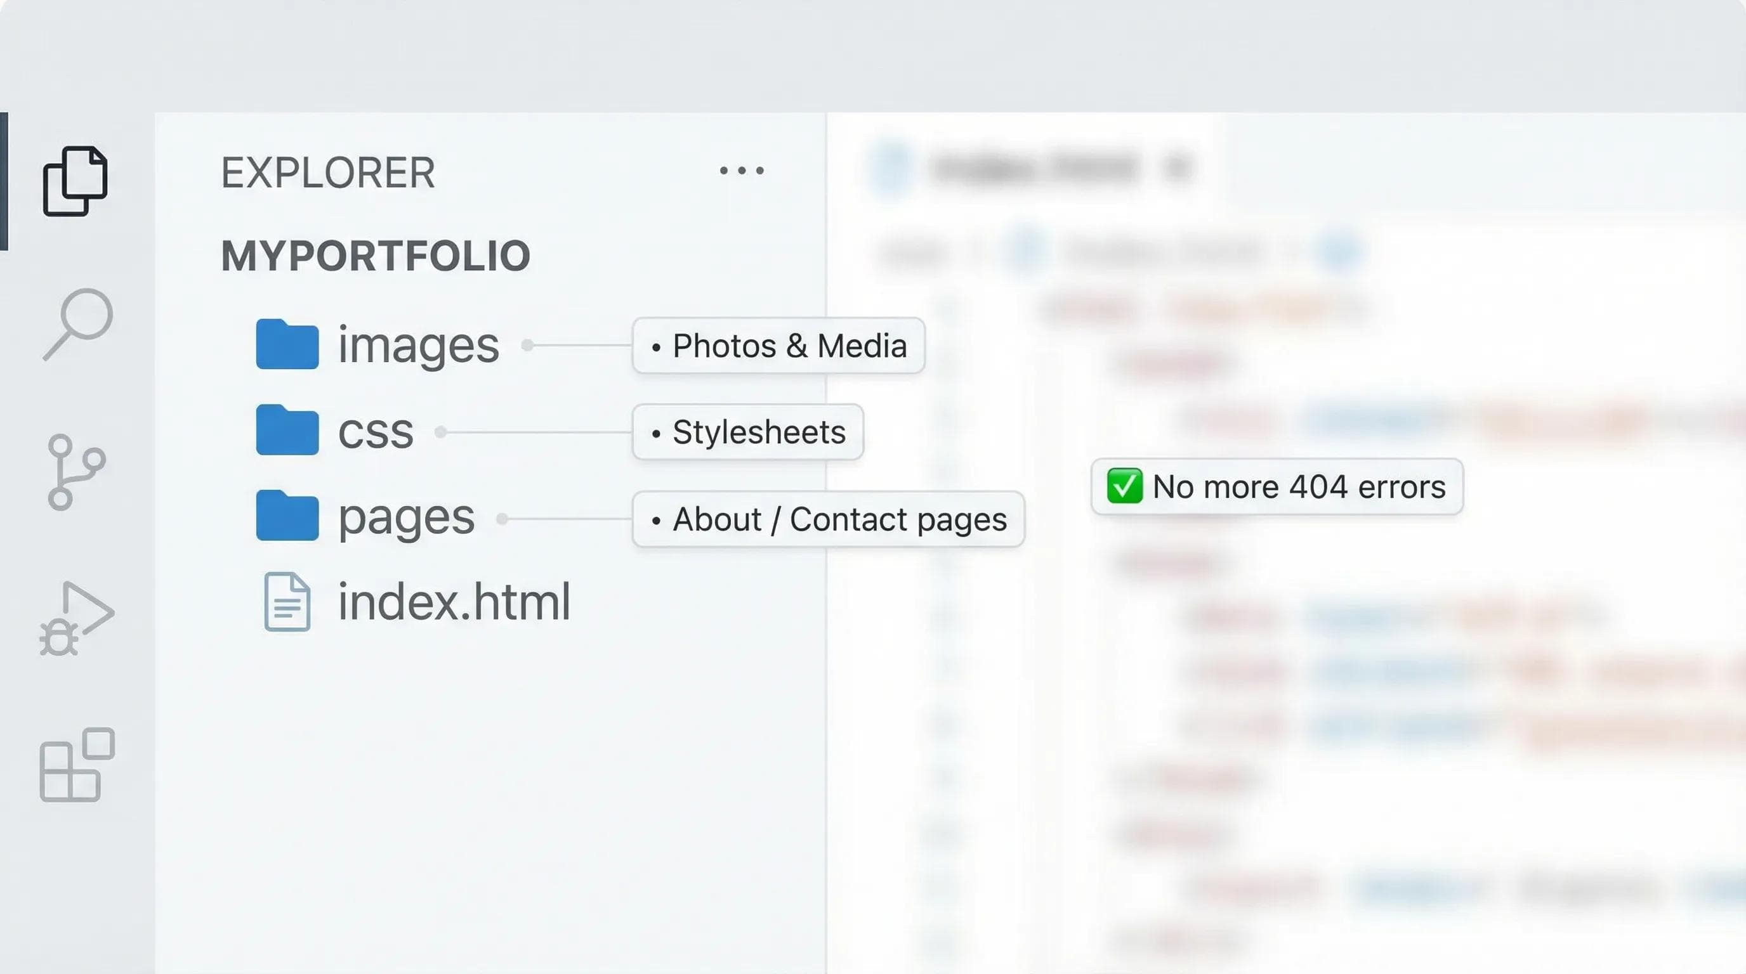Viewport: 1746px width, 974px height.
Task: Open the Source Control branch icon
Action: 76,471
